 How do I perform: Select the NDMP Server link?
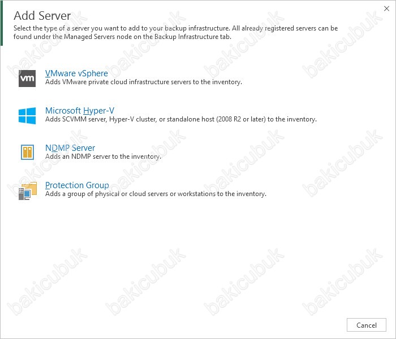tap(70, 148)
